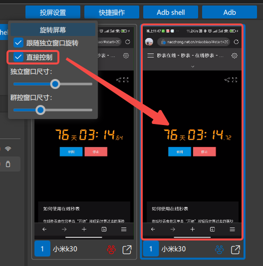Uncheck 跟随独立窗口旋转 checkbox
The image size is (263, 266).
tap(18, 43)
